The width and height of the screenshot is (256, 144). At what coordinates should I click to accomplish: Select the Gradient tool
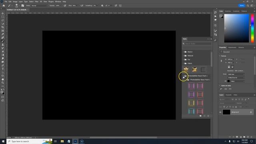click(3, 55)
